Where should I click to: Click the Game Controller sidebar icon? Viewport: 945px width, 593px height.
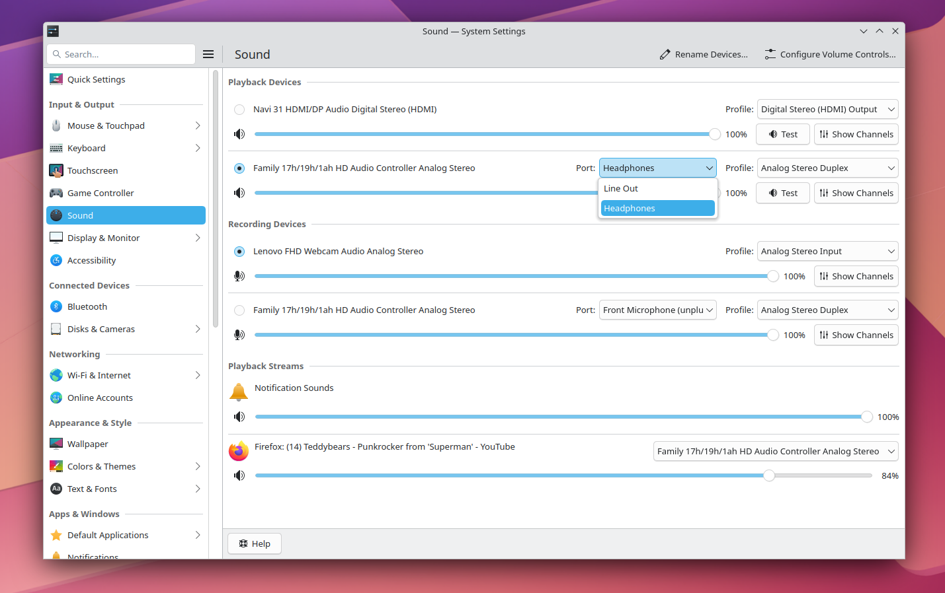click(56, 193)
